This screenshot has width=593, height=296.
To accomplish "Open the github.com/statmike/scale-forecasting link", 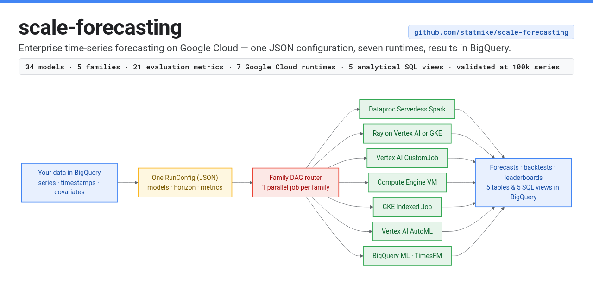I will click(491, 32).
